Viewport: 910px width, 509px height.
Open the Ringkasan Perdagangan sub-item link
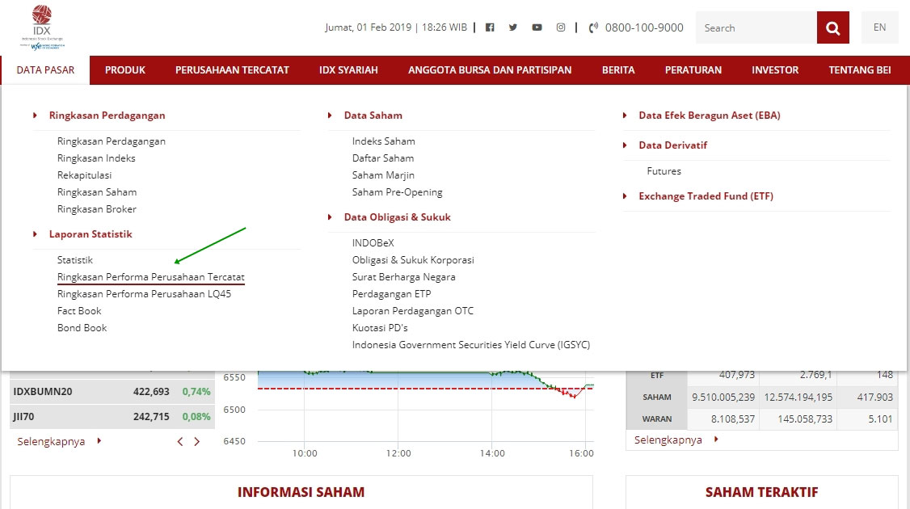click(112, 141)
